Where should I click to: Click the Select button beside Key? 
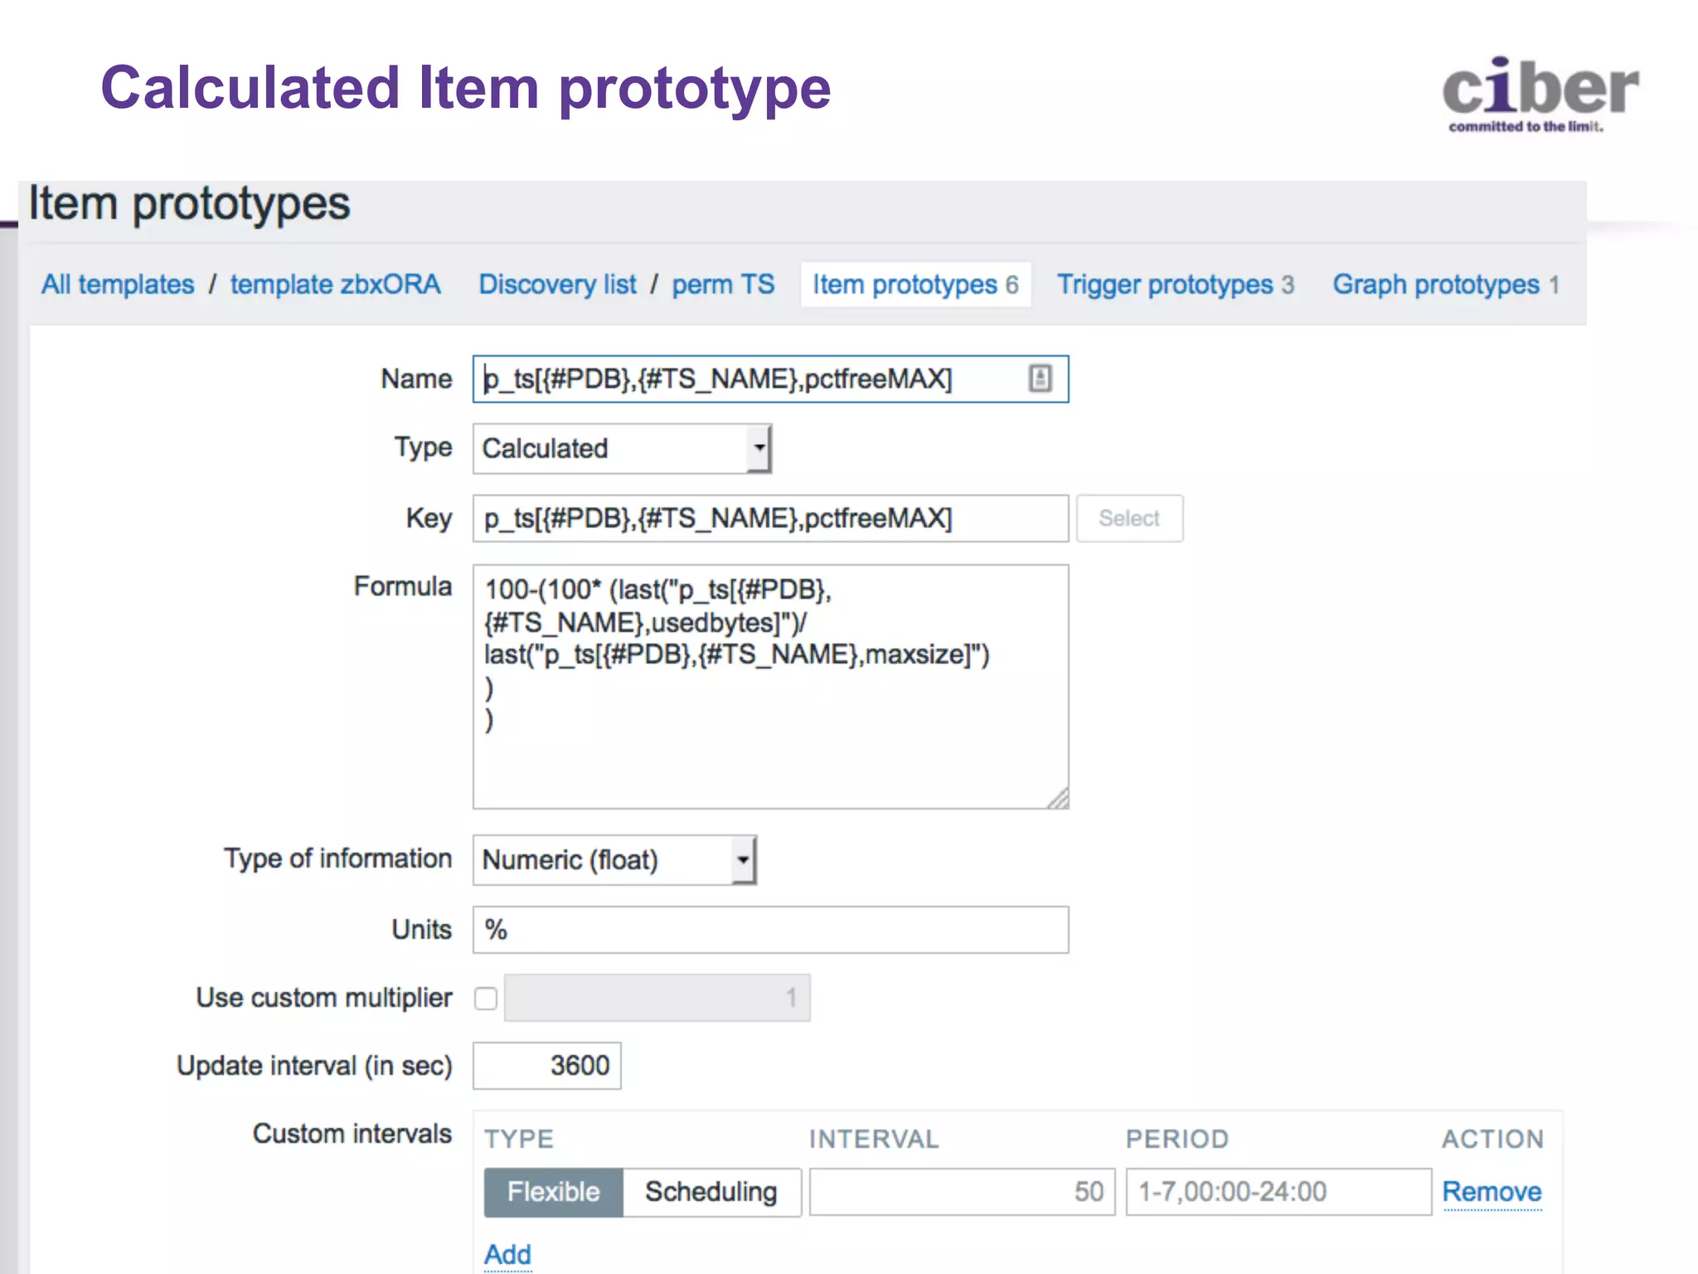[1128, 518]
